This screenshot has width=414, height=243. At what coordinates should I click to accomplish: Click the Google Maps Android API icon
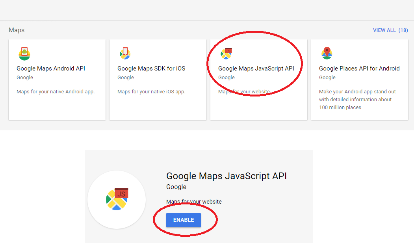tap(24, 54)
